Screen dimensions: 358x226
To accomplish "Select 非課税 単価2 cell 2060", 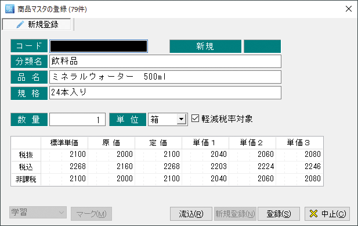I will 252,179.
